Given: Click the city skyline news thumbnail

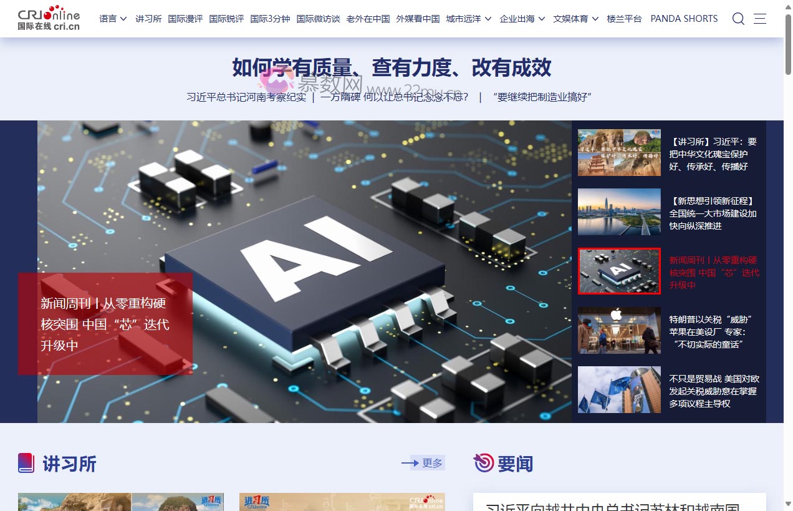Looking at the screenshot, I should click(x=619, y=212).
